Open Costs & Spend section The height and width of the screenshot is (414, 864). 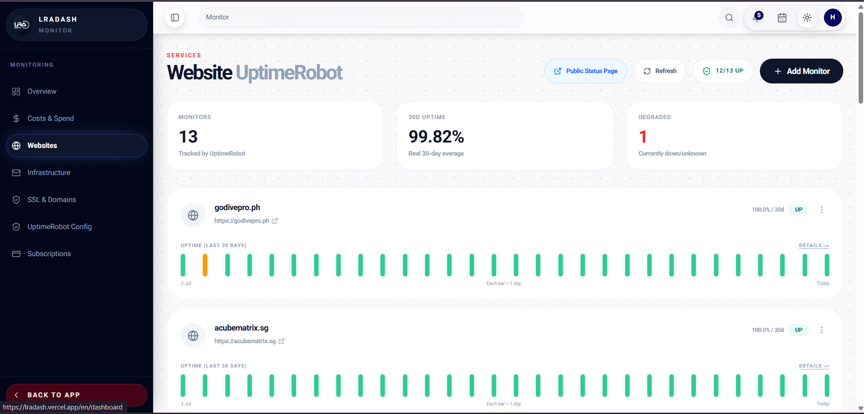tap(77, 119)
